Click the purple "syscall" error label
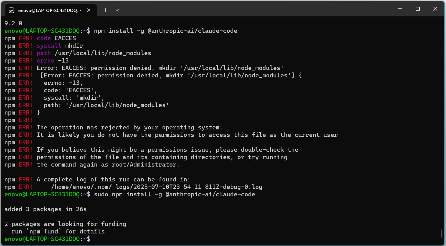The width and height of the screenshot is (446, 246). (x=49, y=46)
